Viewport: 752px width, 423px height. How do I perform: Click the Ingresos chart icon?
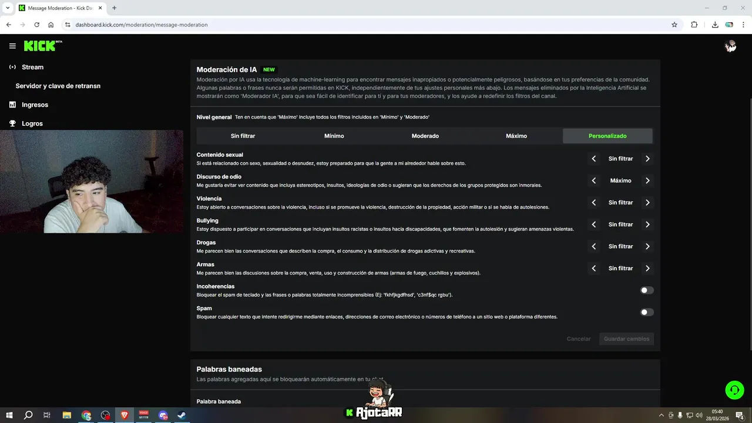(x=12, y=105)
